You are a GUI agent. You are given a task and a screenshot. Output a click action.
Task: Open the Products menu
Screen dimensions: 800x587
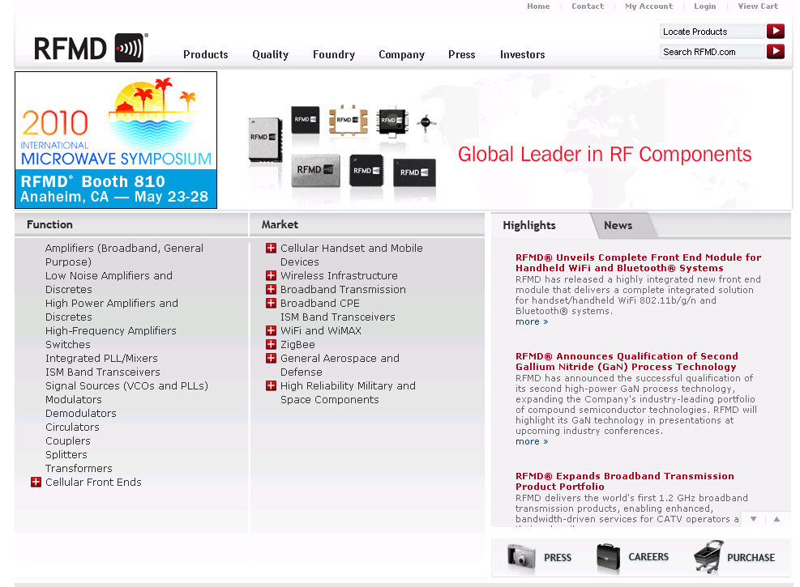206,54
